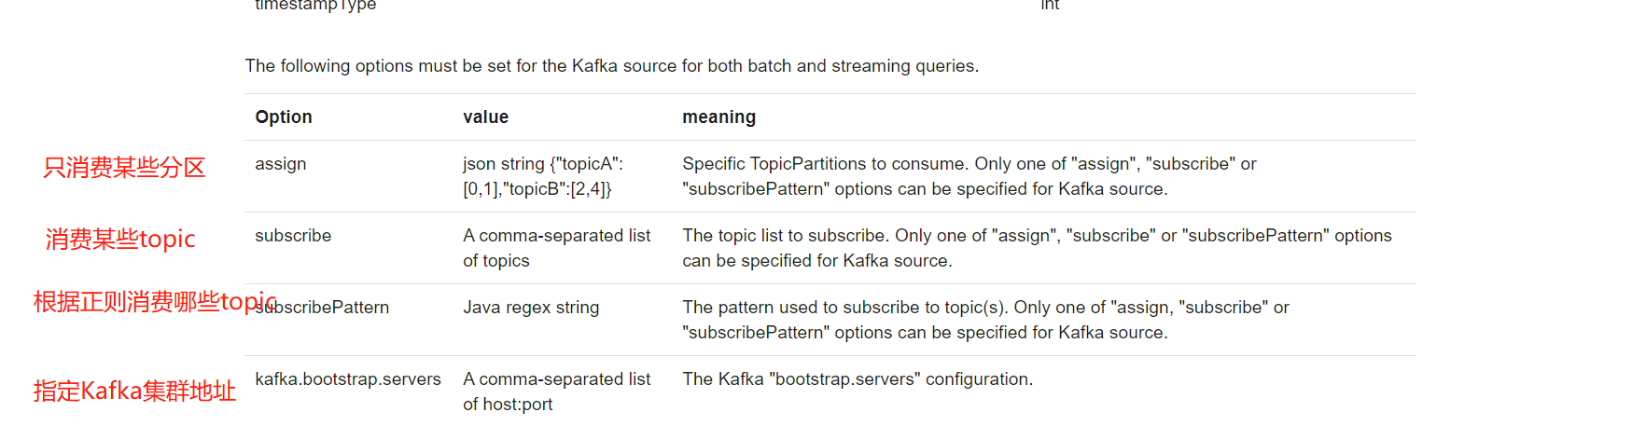This screenshot has width=1646, height=426.
Task: Click "A comma-separated list of topics" value
Action: tap(556, 248)
